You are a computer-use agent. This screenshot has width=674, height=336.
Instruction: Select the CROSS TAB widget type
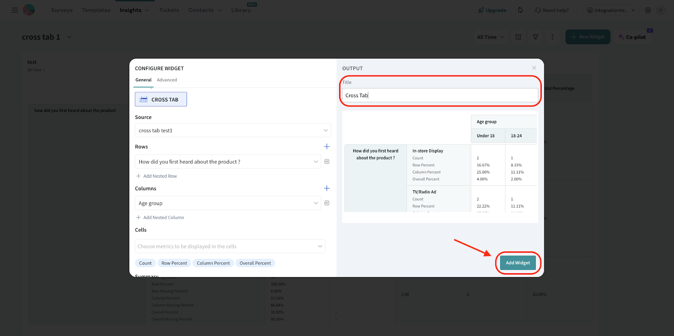[x=161, y=99]
